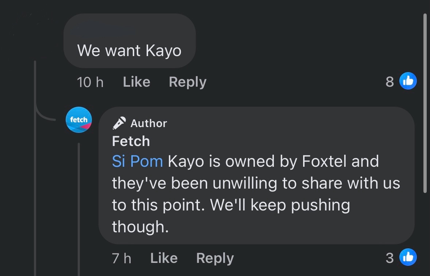Like Fetch's reply about Foxtel
Screen dimensions: 430x276
tap(164, 258)
